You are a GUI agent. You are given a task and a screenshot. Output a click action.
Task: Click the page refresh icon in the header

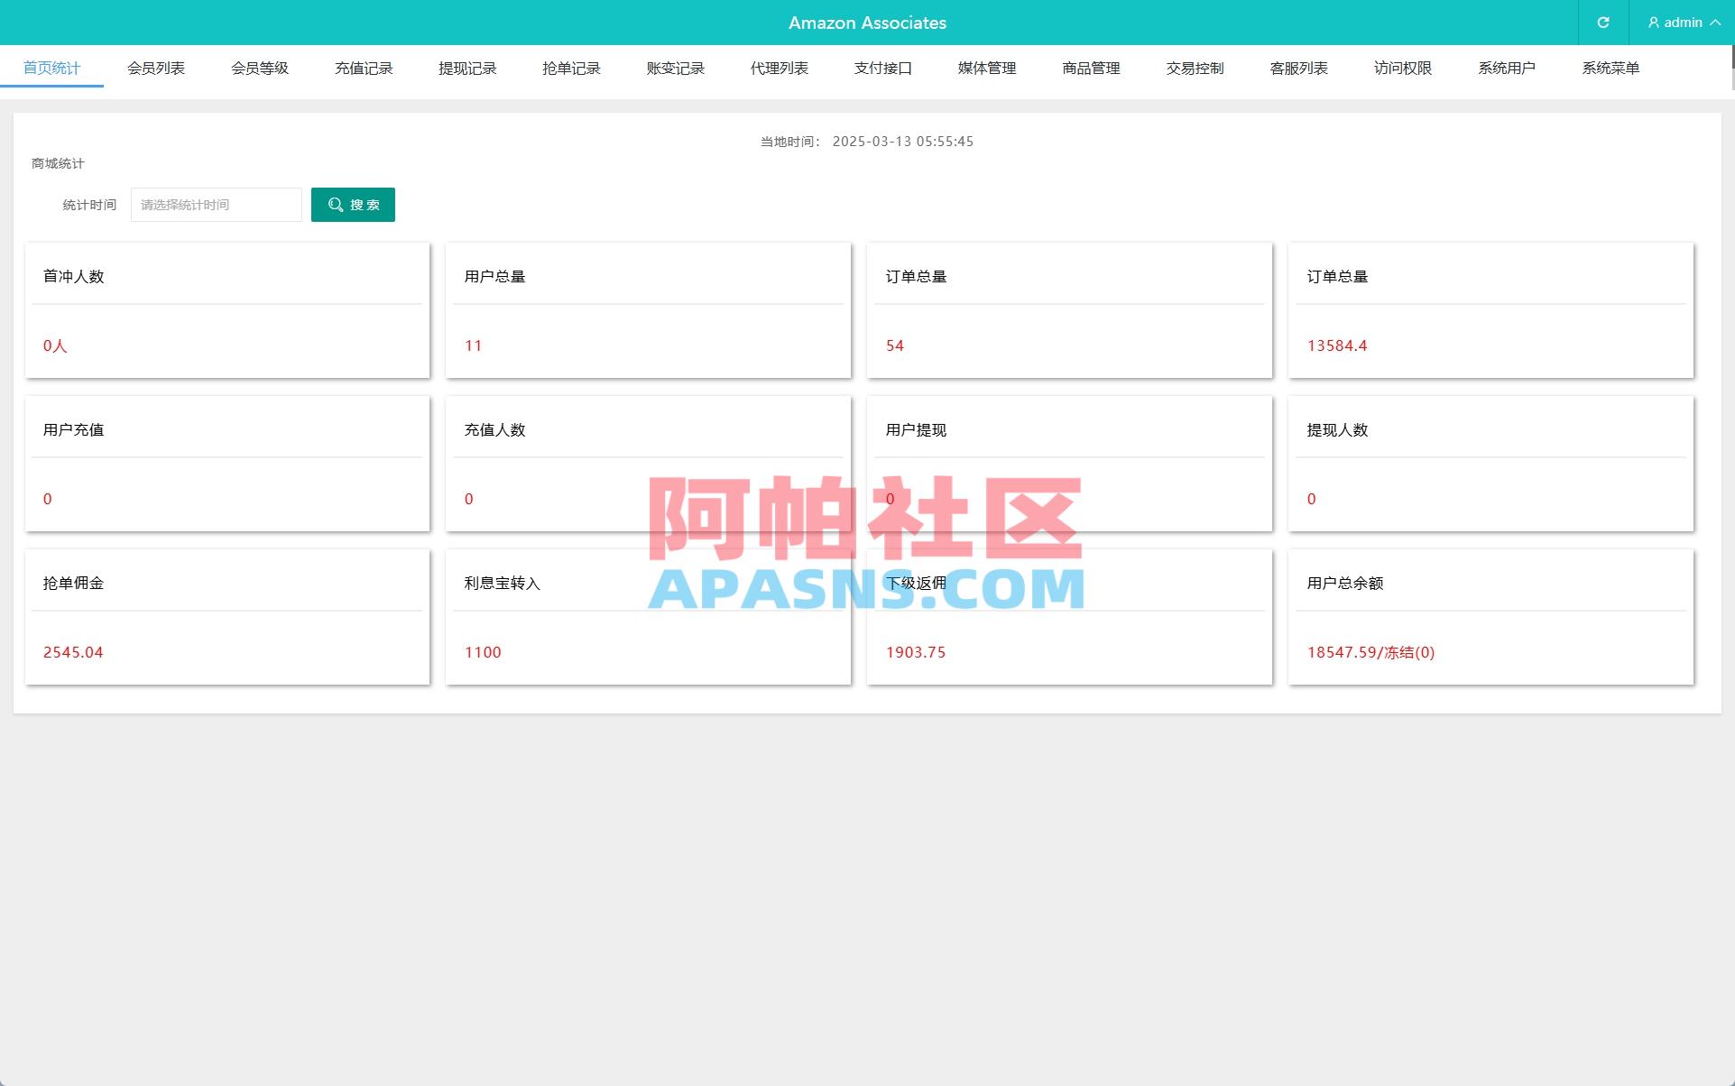tap(1603, 23)
